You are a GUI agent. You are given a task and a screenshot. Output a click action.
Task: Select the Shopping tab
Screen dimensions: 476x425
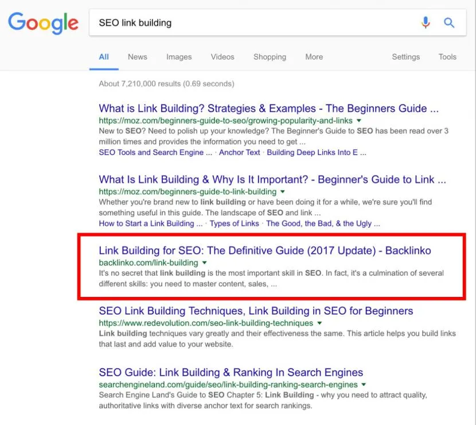coord(270,57)
